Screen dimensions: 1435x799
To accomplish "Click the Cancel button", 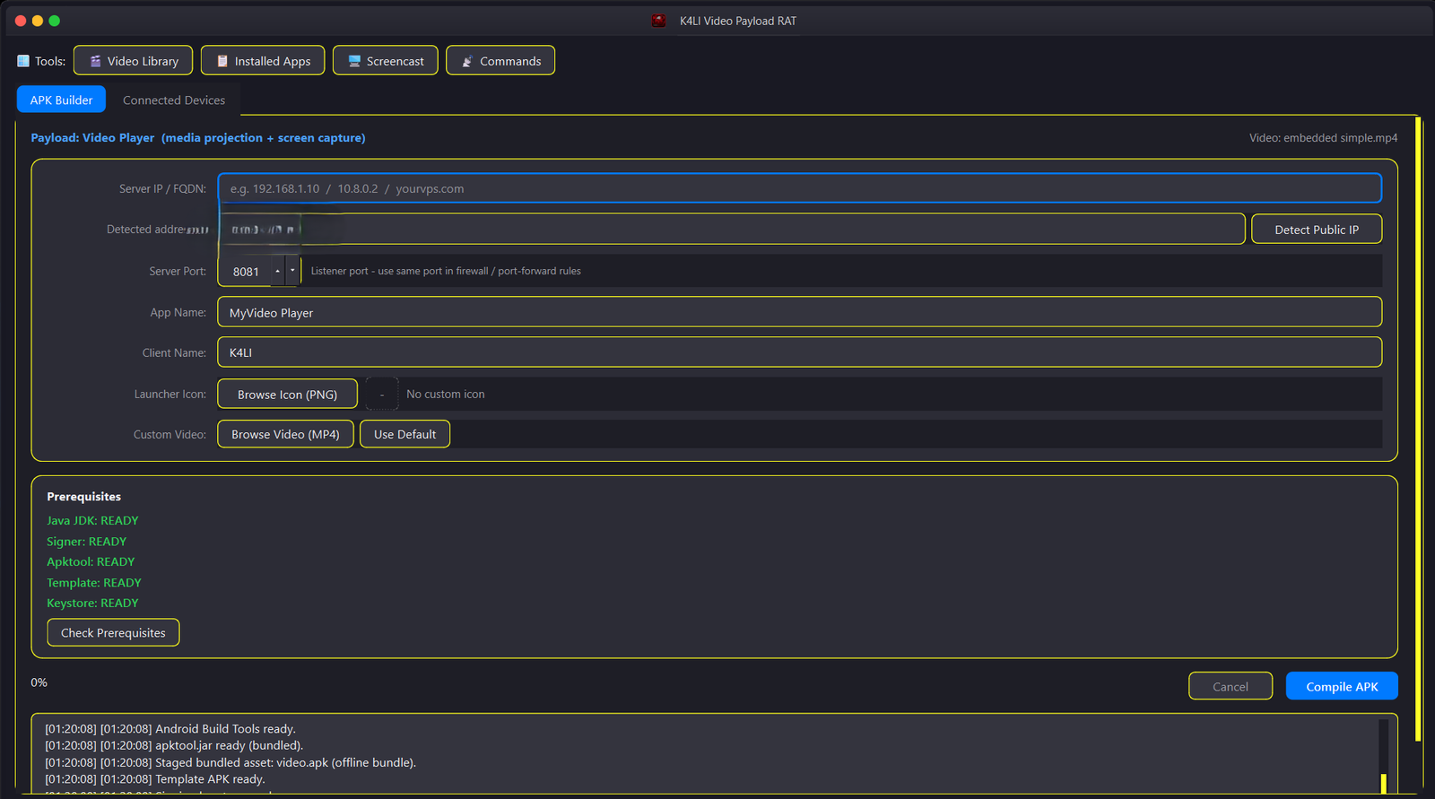I will coord(1231,686).
